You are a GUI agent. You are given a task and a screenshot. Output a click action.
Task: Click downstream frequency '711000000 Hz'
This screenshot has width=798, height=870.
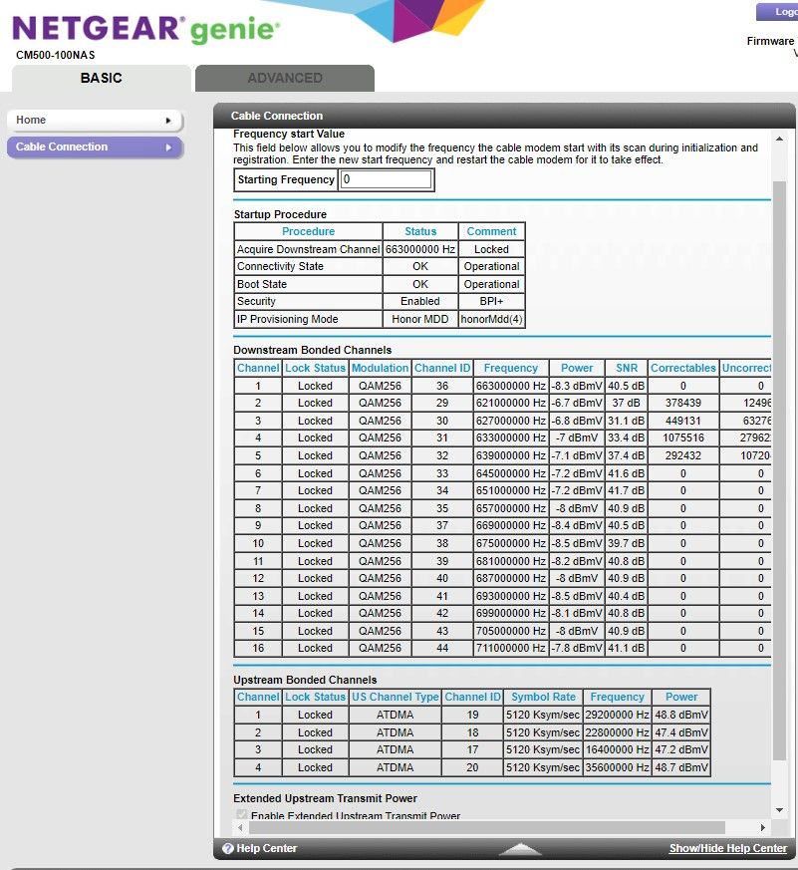pos(511,648)
